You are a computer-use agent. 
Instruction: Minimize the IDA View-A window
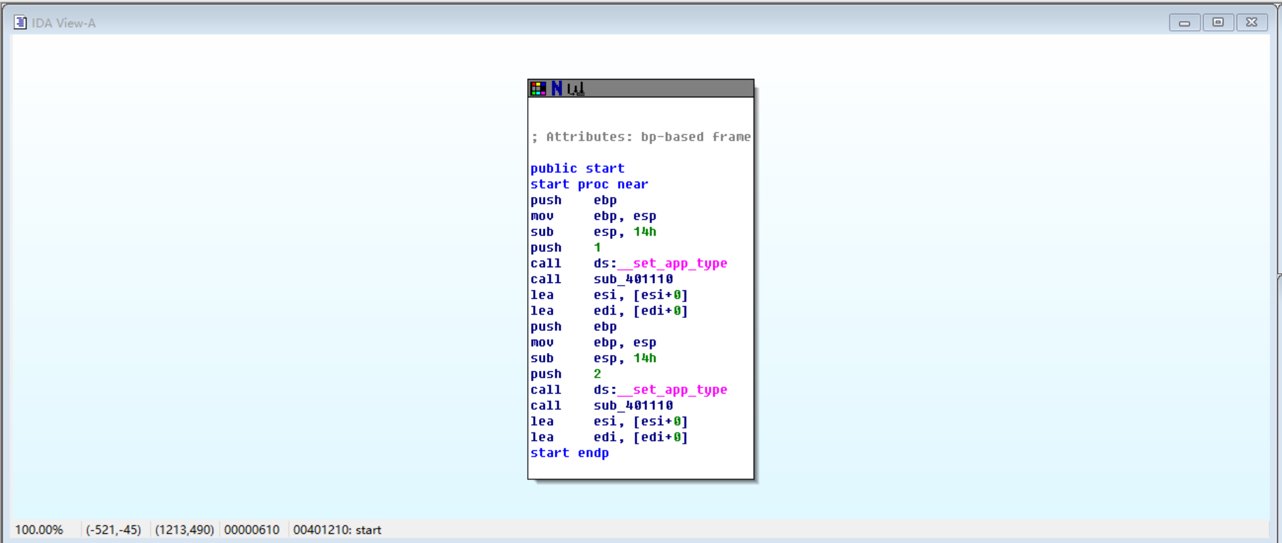coord(1185,22)
